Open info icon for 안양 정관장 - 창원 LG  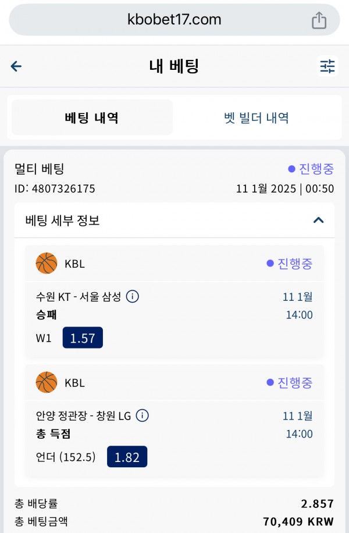pos(142,415)
